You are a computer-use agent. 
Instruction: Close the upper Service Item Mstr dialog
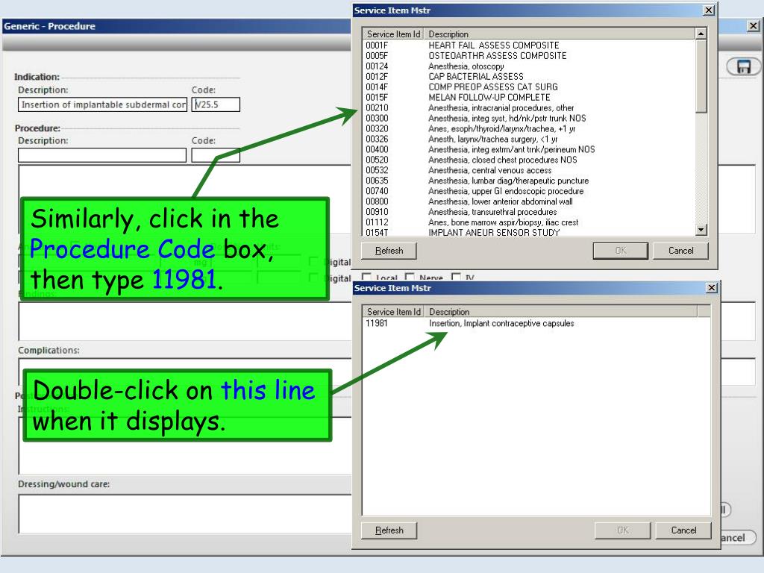(709, 10)
